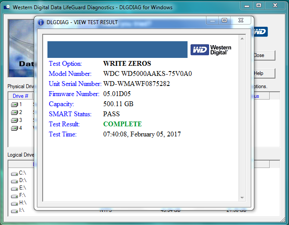Select logical drive E:\ icon
Image resolution: width=289 pixels, height=225 pixels.
[x=14, y=189]
